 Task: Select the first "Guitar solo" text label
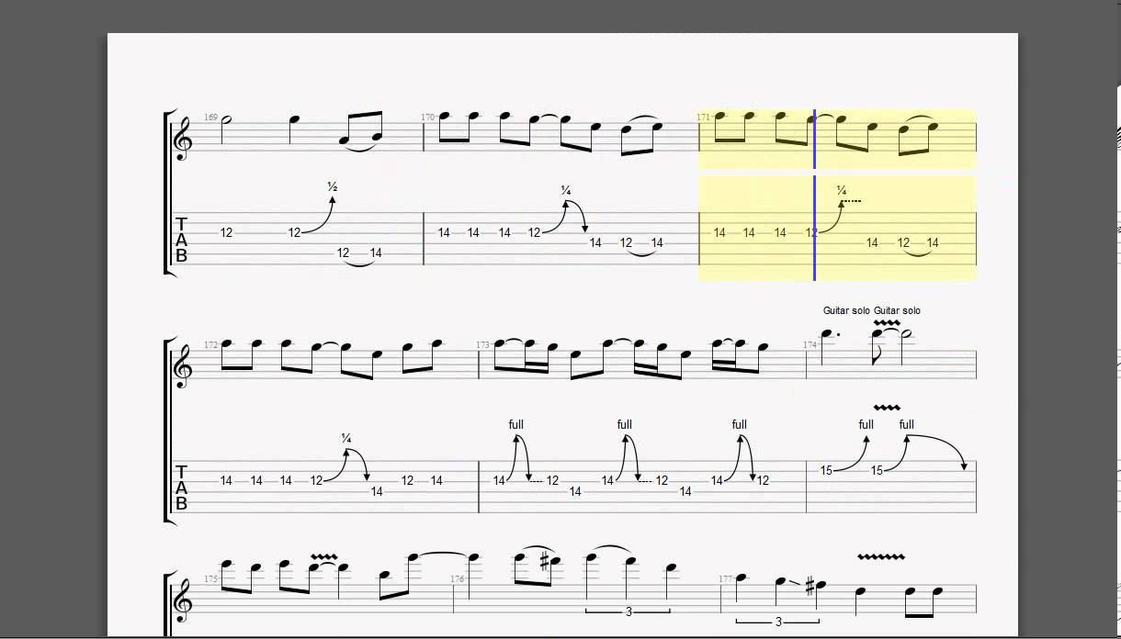(846, 310)
